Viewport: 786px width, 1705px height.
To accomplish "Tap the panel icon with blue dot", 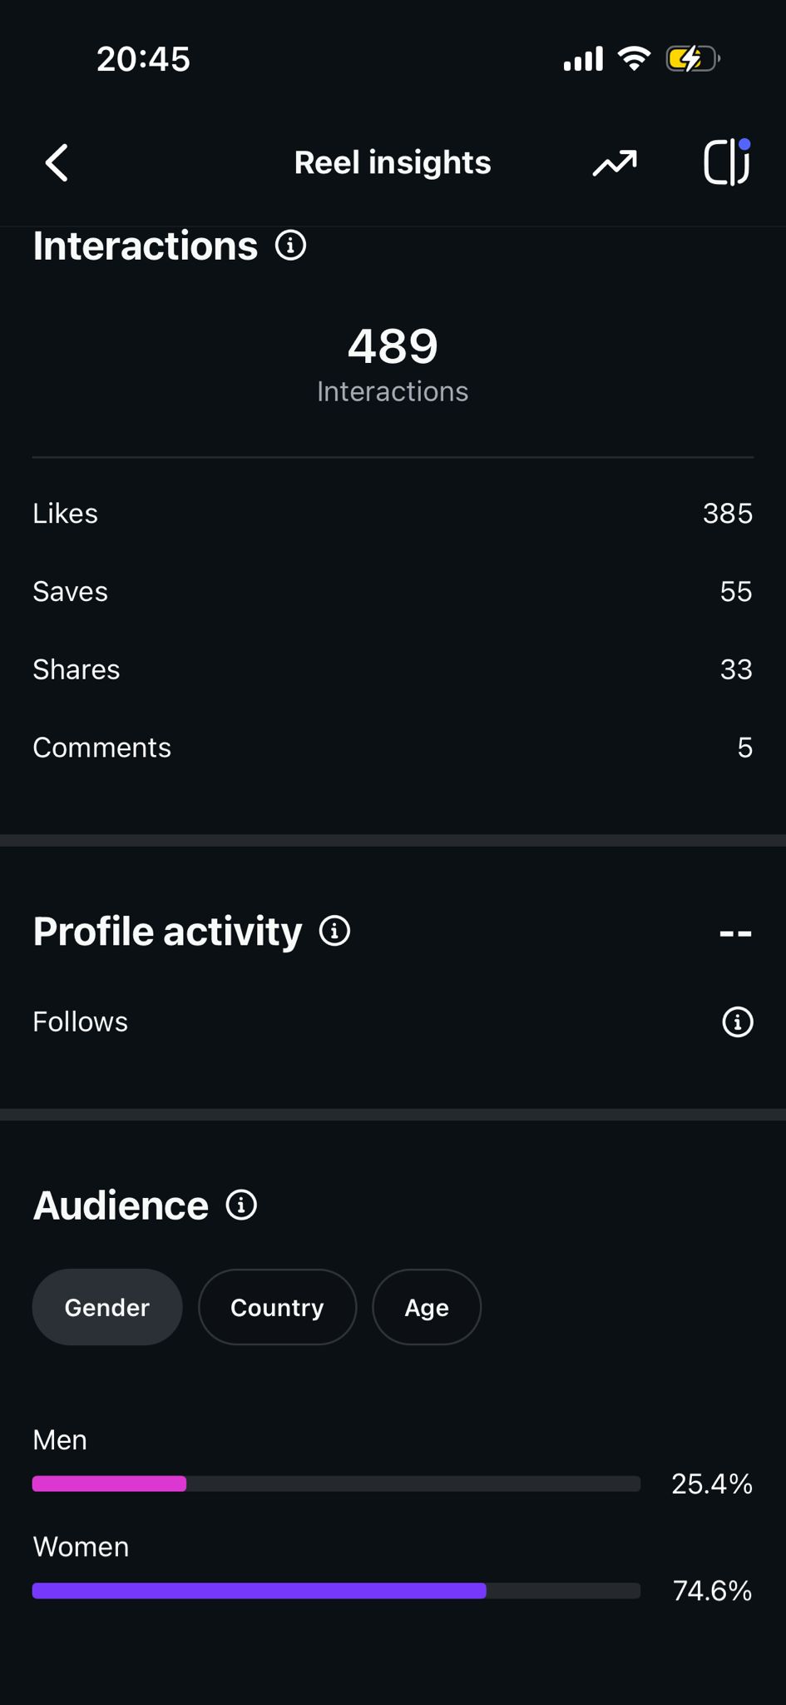I will (727, 162).
